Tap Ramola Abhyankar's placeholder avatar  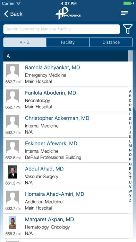[12, 71]
